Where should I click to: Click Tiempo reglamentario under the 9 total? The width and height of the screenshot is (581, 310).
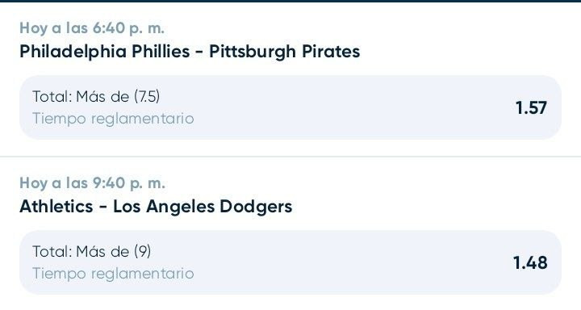[114, 274]
